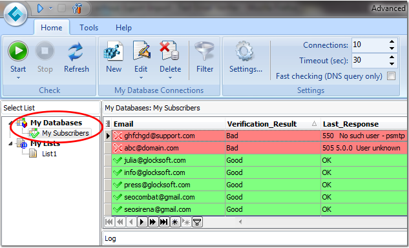Viewport: 409px width, 248px height.
Task: Click the grid column chooser icon
Action: tap(108, 124)
